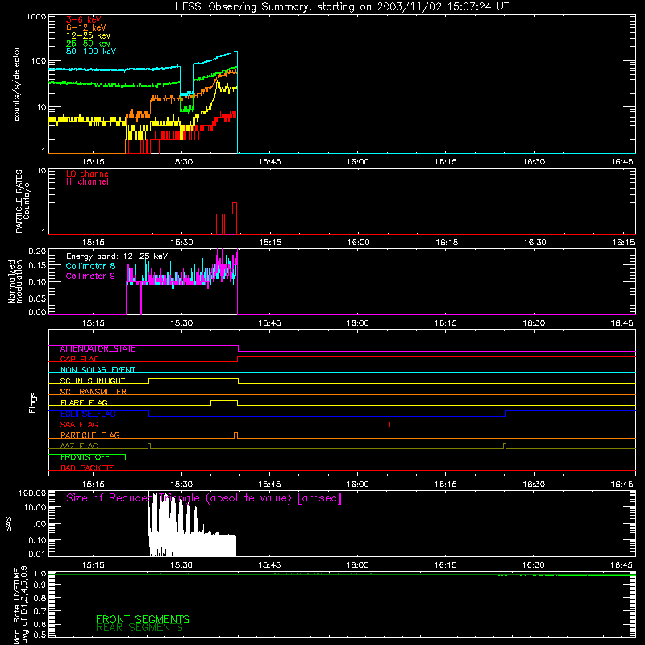Screen dimensions: 645x645
Task: Select the PARTICLE_FLAG label
Action: click(90, 435)
